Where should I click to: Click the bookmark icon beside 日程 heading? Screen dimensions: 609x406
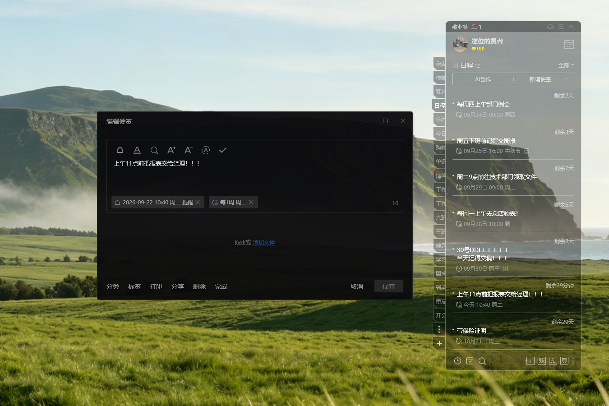[x=456, y=65]
